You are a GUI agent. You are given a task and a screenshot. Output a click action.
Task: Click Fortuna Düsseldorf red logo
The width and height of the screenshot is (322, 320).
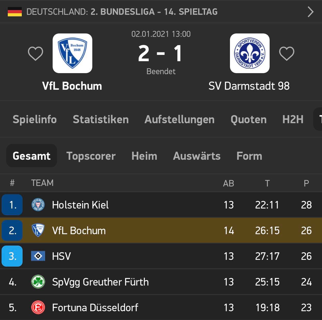pos(38,308)
